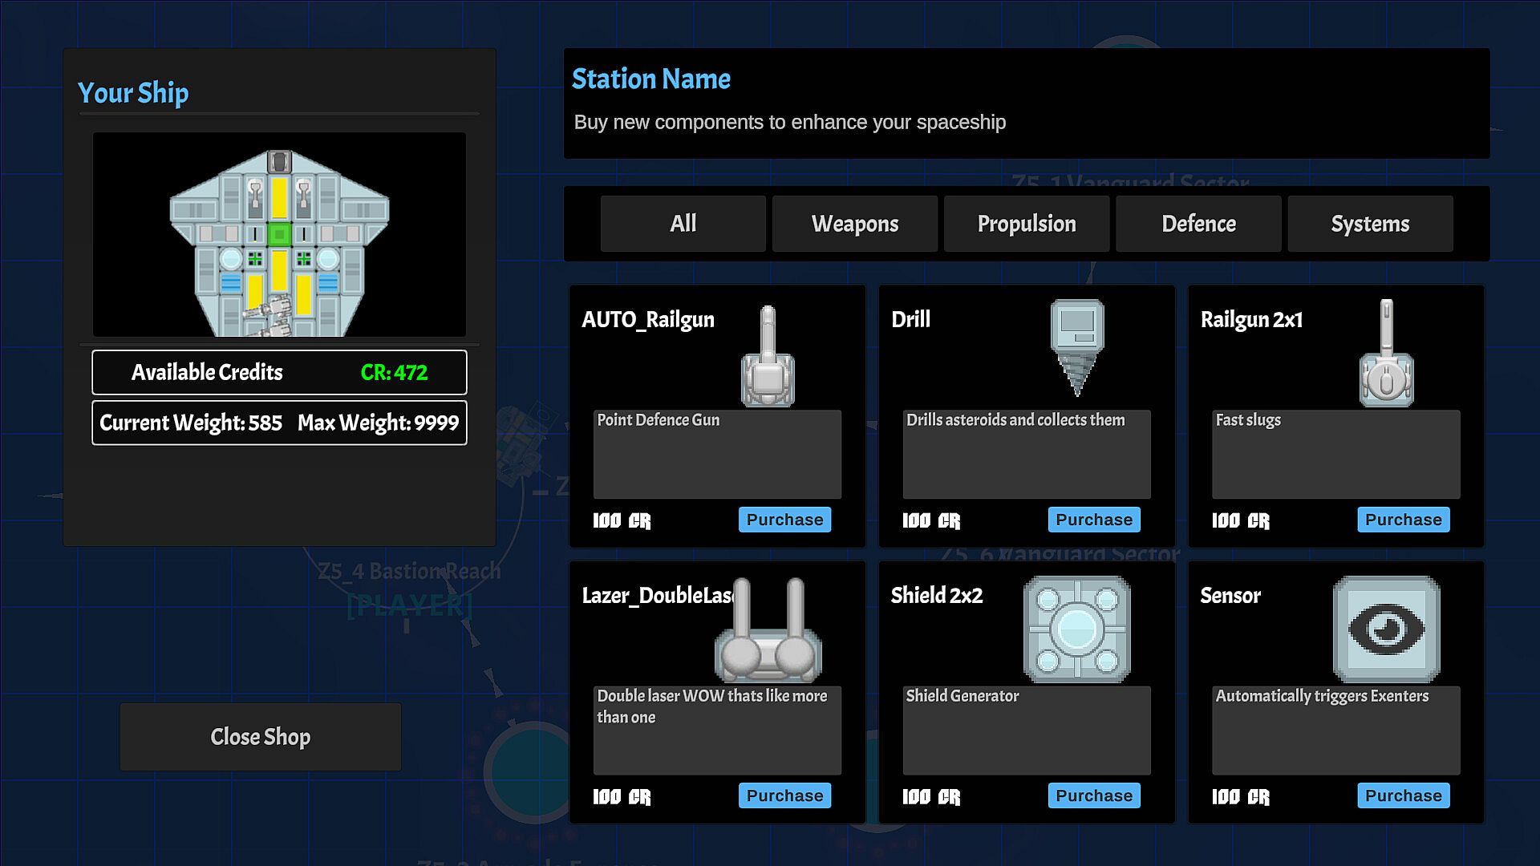Viewport: 1540px width, 866px height.
Task: Close the shop window
Action: coord(261,737)
